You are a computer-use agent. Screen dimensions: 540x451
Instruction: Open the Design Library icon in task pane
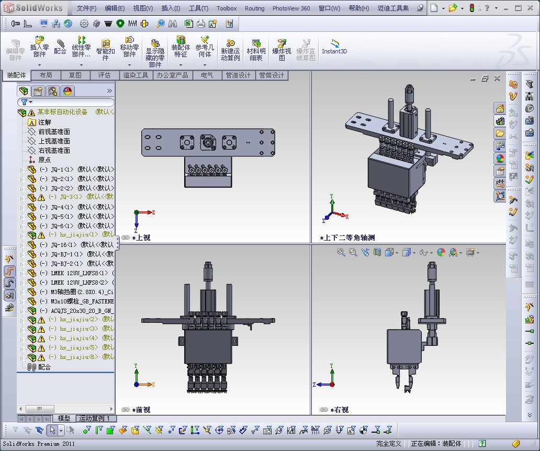click(x=500, y=121)
